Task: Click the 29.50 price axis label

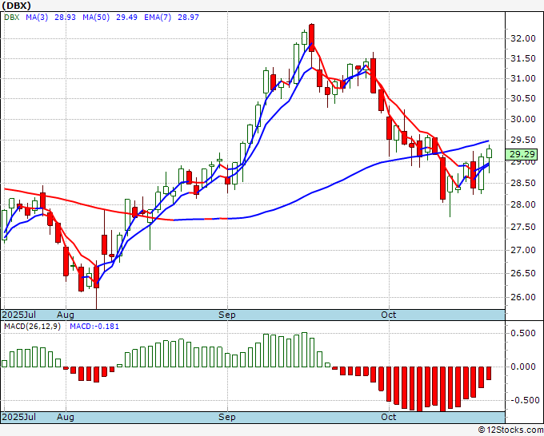Action: click(x=523, y=140)
